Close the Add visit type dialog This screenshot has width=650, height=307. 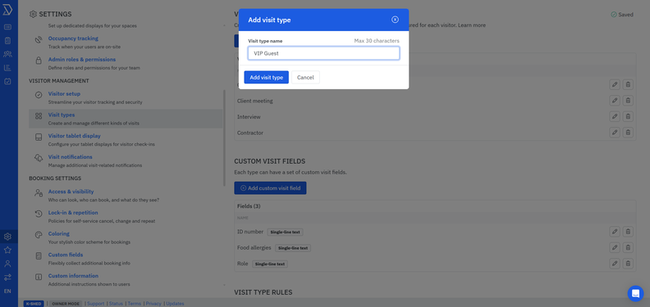pyautogui.click(x=395, y=20)
